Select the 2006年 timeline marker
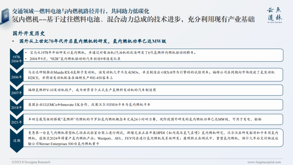The height and width of the screenshot is (165, 293). tap(17, 77)
